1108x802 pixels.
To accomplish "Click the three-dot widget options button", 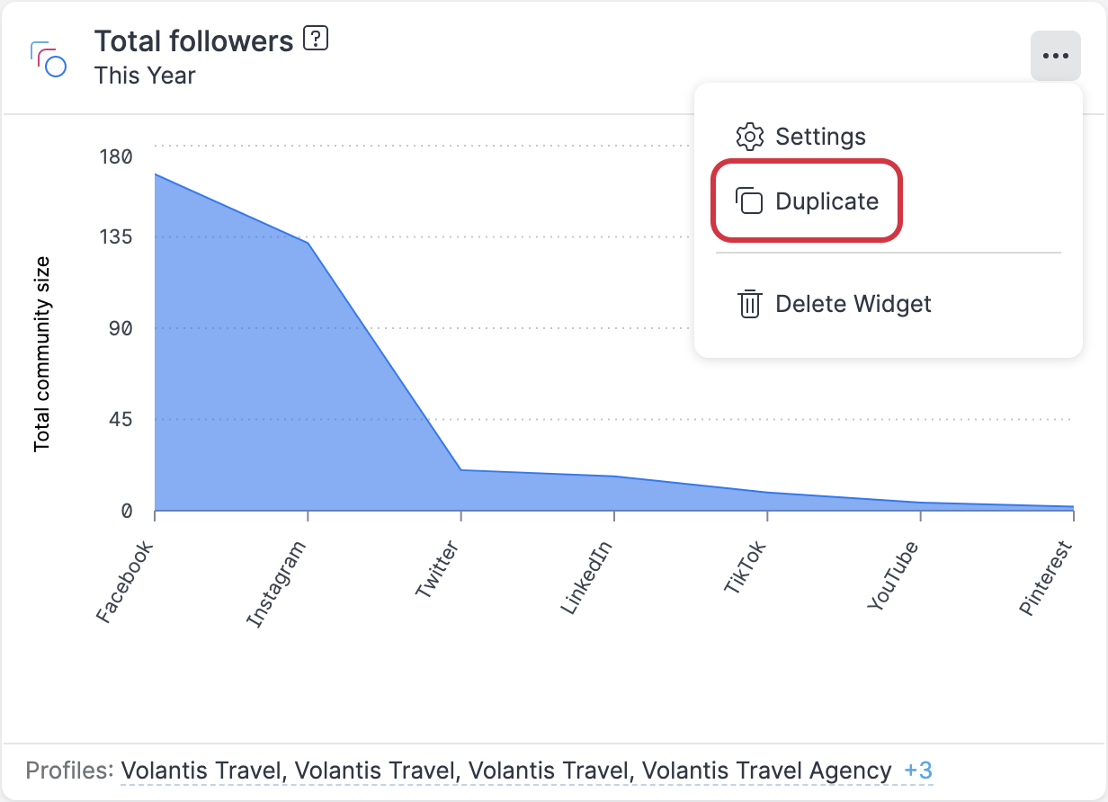I will (x=1055, y=56).
